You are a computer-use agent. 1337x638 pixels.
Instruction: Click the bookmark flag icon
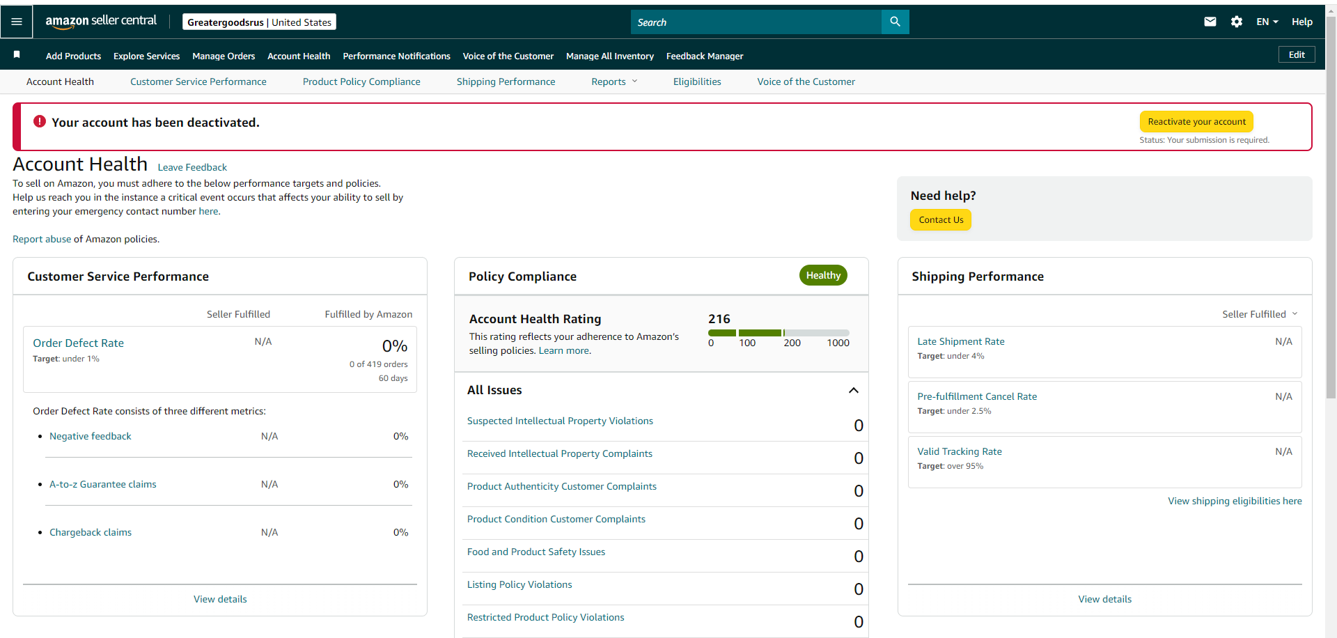[x=17, y=54]
